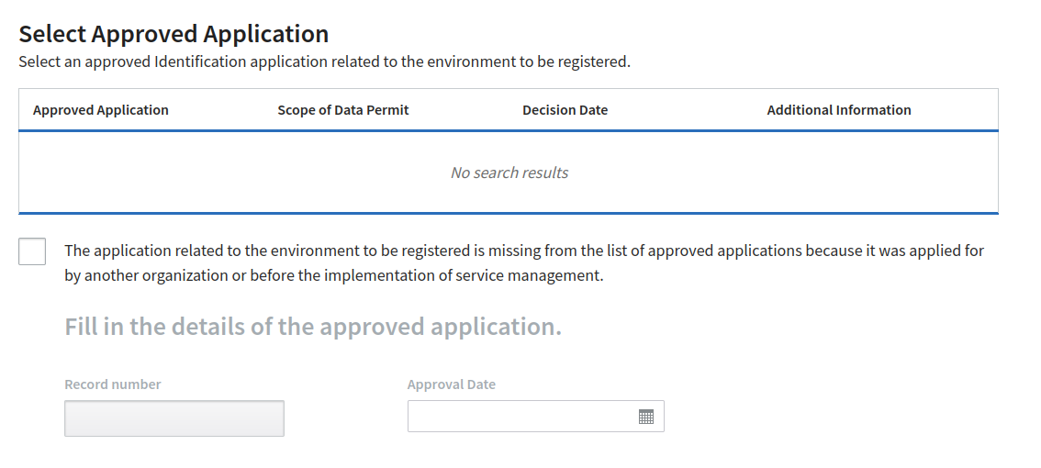This screenshot has height=468, width=1041.
Task: Tick the missing application checkbox
Action: [x=32, y=251]
